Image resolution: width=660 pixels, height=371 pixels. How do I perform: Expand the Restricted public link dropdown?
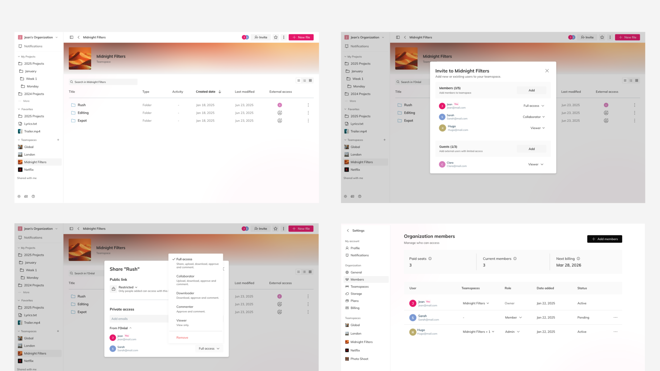point(128,287)
